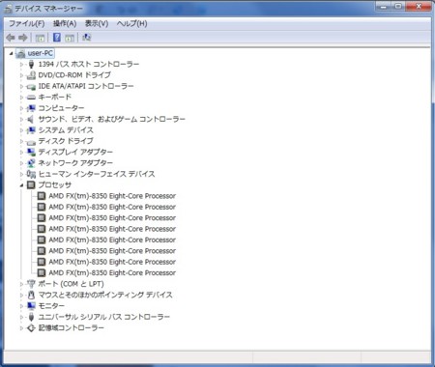435x367 pixels.
Task: Click the IDE ATA/ATAPI controller icon
Action: [31, 86]
